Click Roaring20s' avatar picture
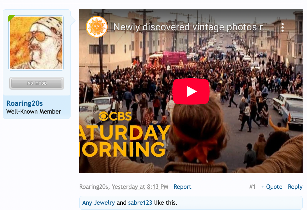The height and width of the screenshot is (210, 307). point(37,43)
